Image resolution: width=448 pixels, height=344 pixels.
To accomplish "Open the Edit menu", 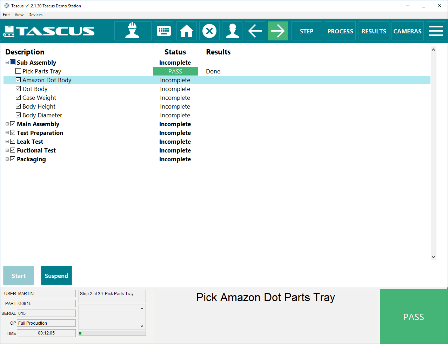I will [x=6, y=15].
